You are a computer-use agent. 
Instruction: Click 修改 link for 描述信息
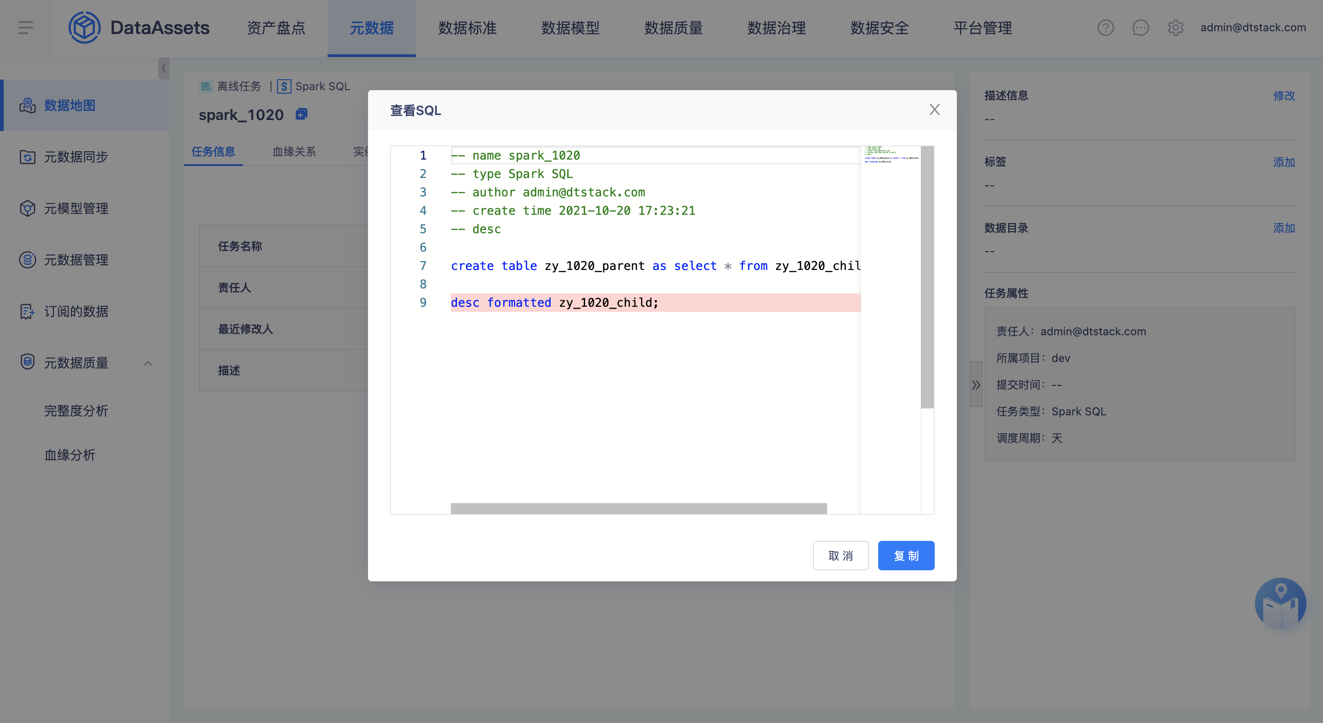(1283, 96)
